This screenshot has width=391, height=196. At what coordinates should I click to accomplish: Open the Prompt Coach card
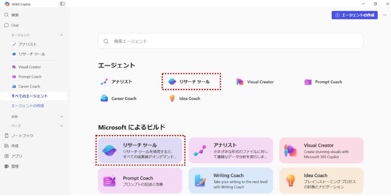[x=140, y=181]
